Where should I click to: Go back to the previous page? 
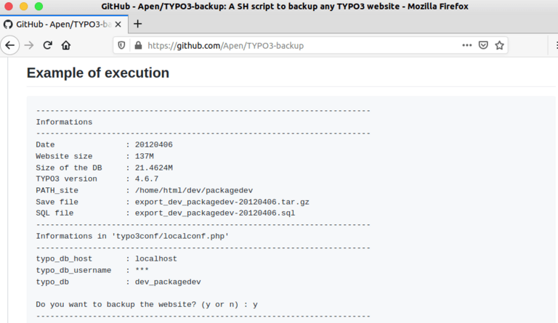(10, 45)
